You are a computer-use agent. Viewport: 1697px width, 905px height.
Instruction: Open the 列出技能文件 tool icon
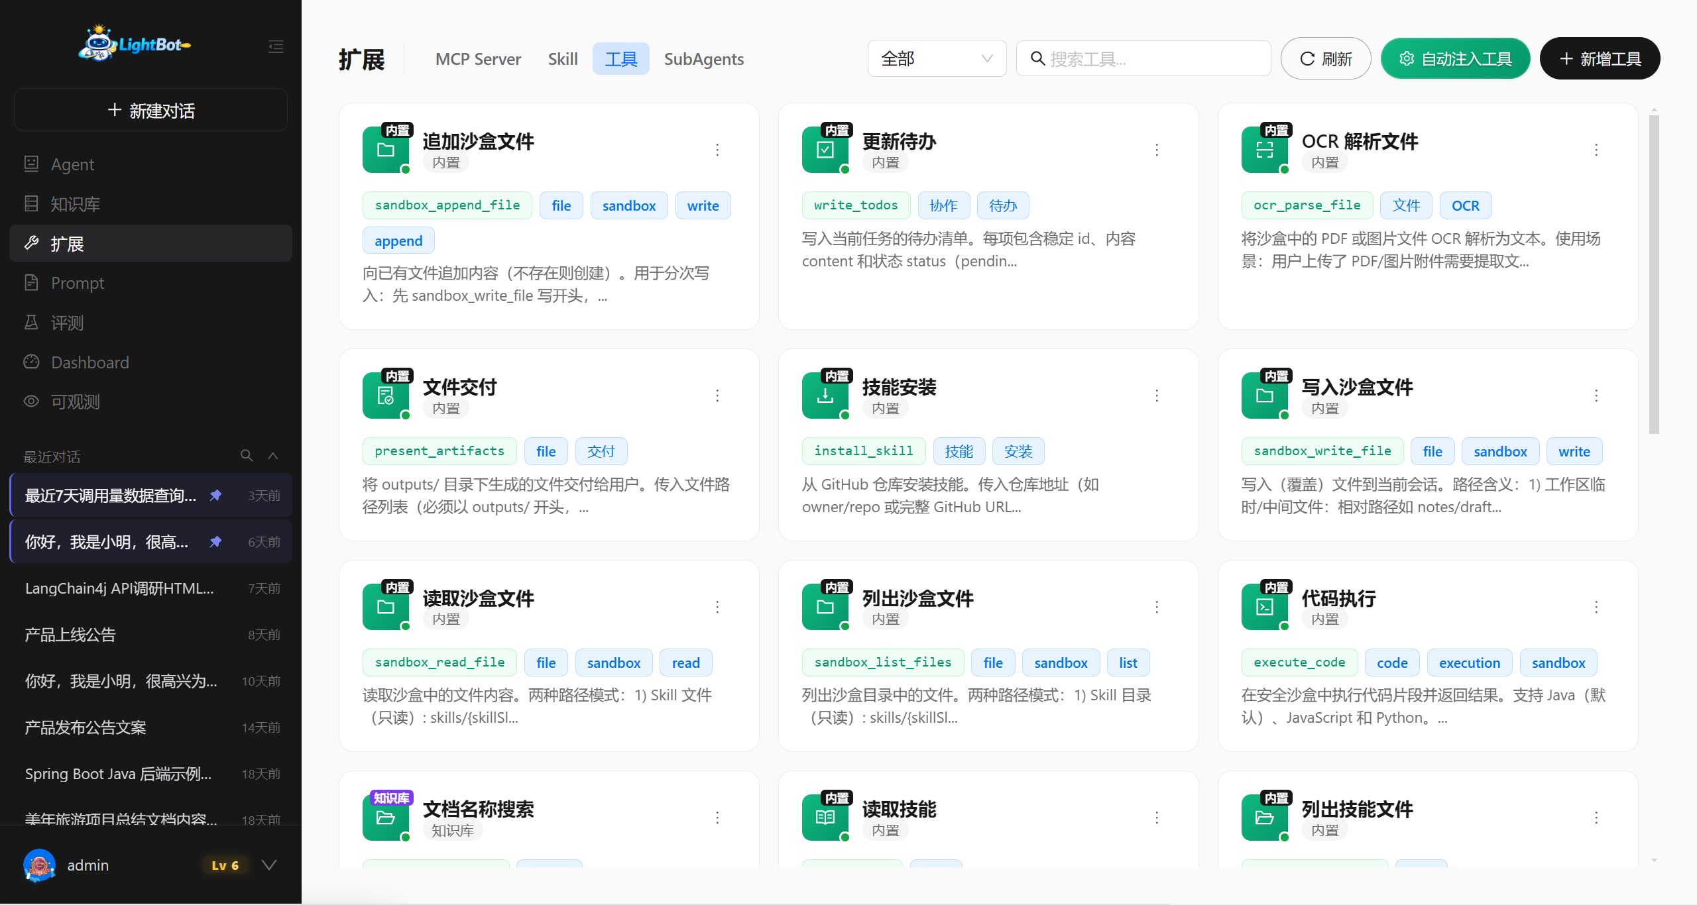pyautogui.click(x=1265, y=818)
